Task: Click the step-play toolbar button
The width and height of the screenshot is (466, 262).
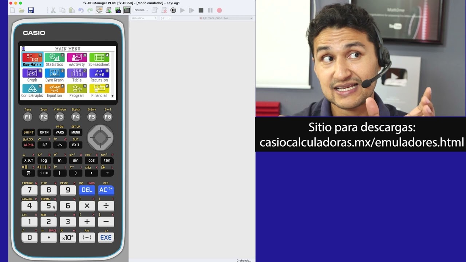Action: (x=191, y=11)
